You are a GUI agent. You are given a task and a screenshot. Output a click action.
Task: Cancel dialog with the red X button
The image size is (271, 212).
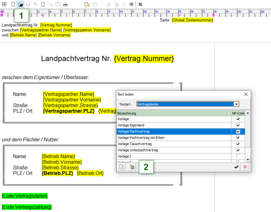[x=245, y=167]
